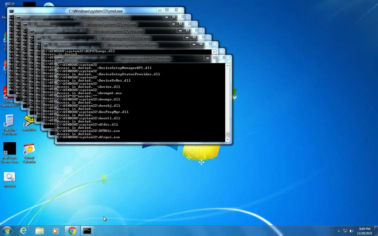Viewport: 378px width, 236px height.
Task: Open system menu icon of front cmd window
Action: tap(59, 59)
